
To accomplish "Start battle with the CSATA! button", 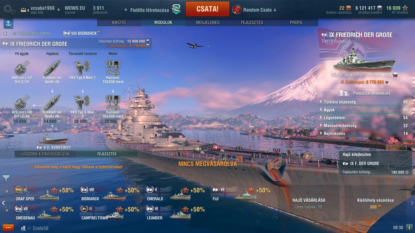I will click(x=207, y=9).
